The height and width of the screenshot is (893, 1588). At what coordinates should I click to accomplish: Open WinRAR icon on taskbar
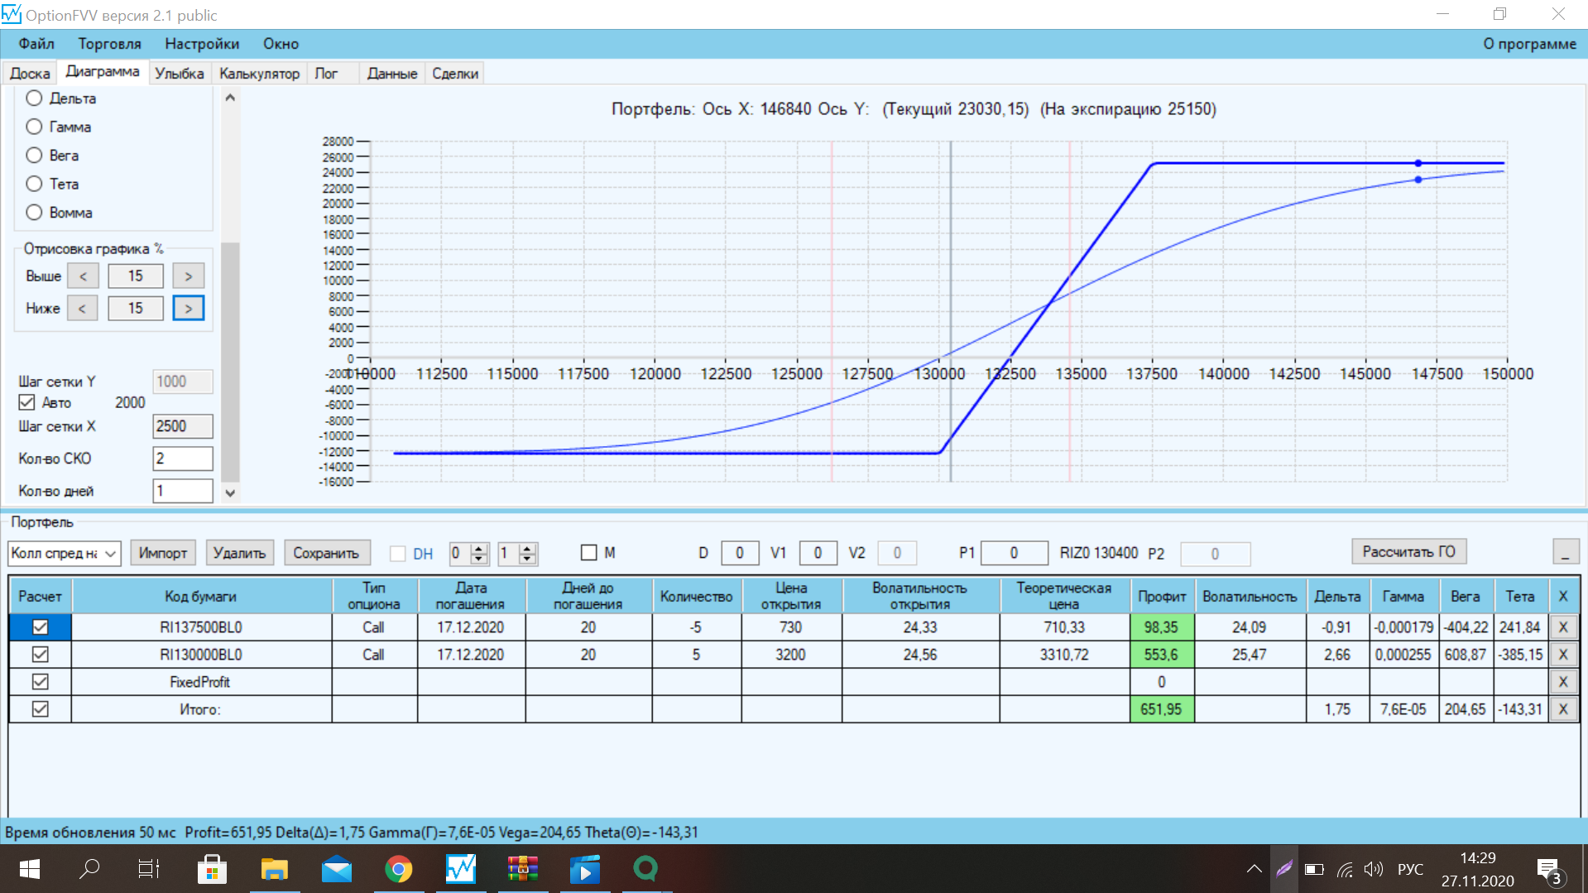(x=523, y=869)
